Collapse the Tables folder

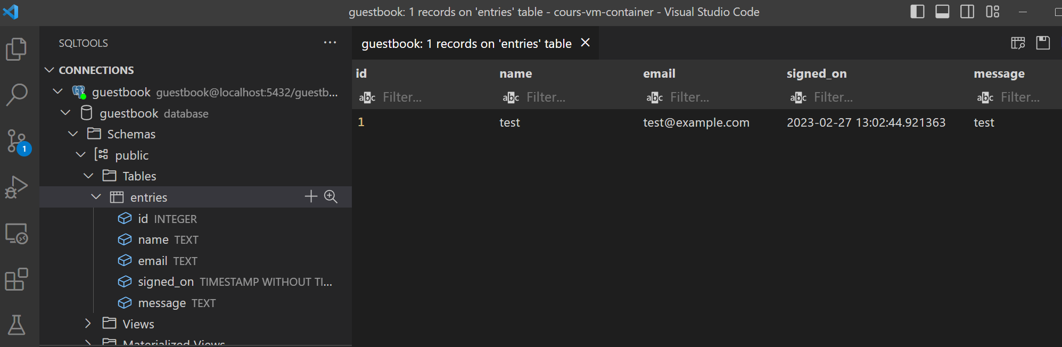(x=88, y=176)
